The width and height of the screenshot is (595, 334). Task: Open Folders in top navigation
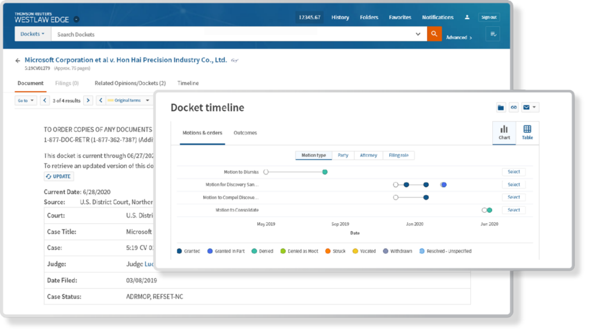click(x=369, y=17)
